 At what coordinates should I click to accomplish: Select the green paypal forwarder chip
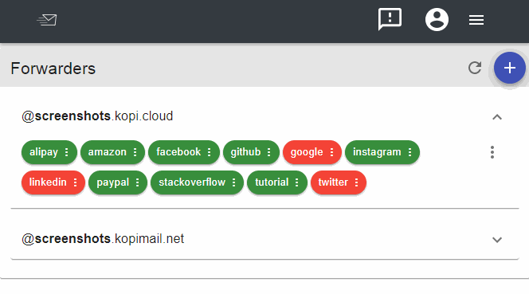(x=118, y=182)
